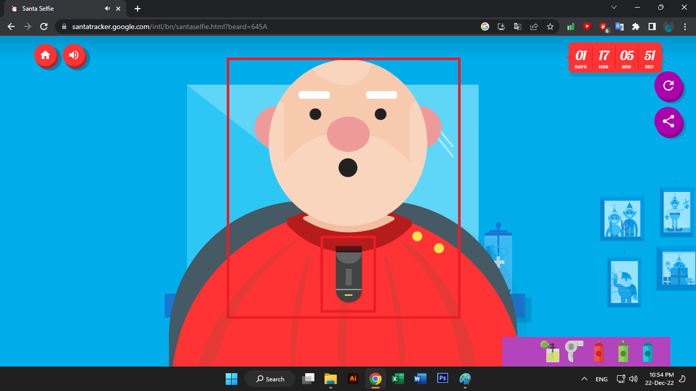Viewport: 696px width, 391px height.
Task: Mute the tab via speaker icon
Action: tap(107, 9)
